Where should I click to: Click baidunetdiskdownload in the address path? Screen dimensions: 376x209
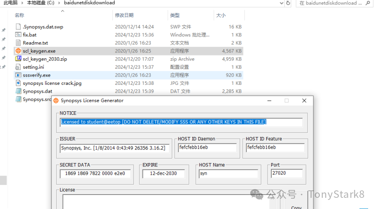click(89, 3)
